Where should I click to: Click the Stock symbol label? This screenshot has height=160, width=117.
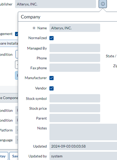[36, 99]
